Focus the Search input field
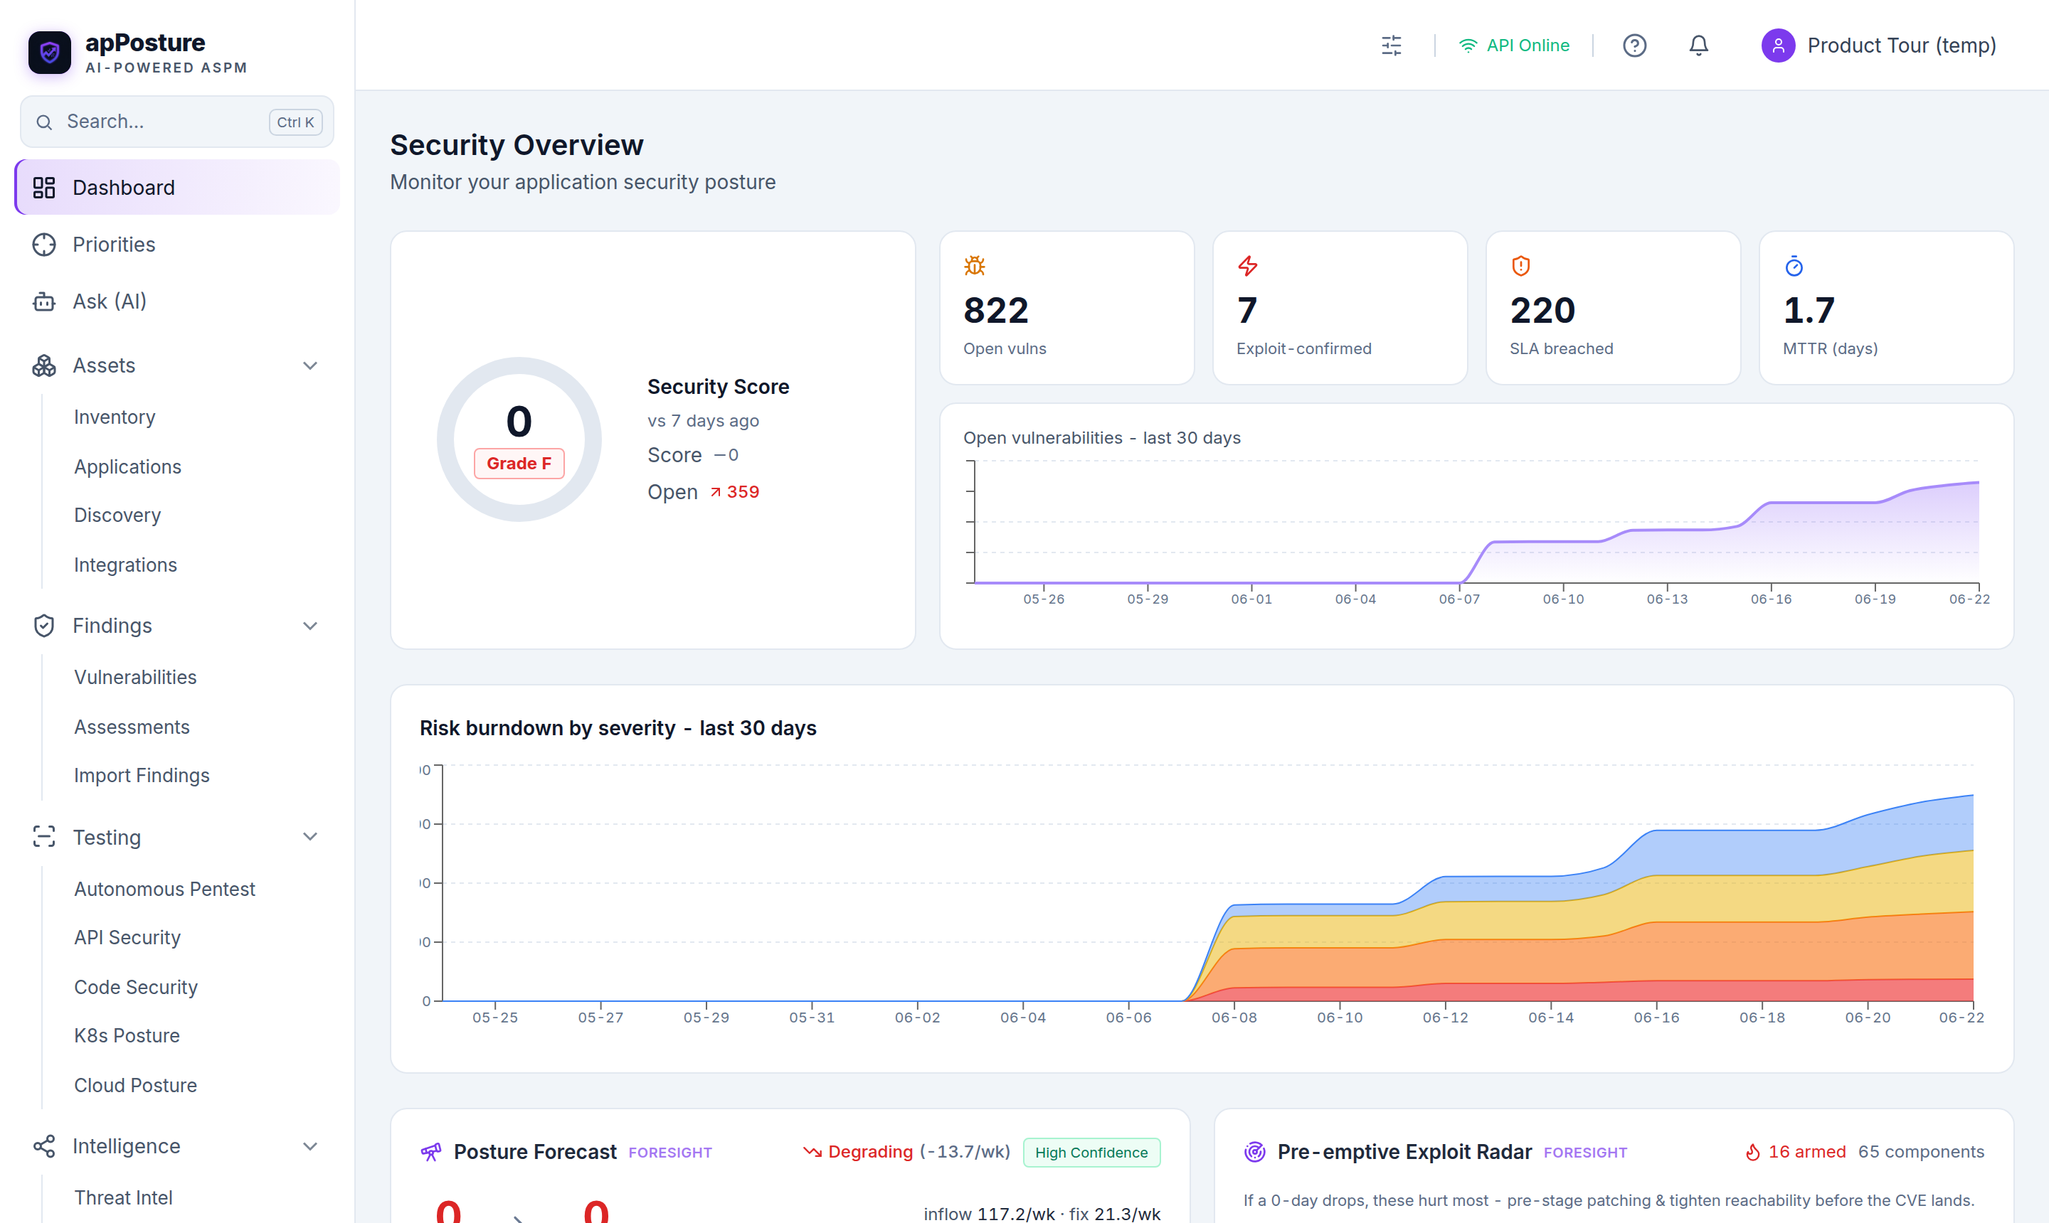2049x1223 pixels. coord(177,122)
